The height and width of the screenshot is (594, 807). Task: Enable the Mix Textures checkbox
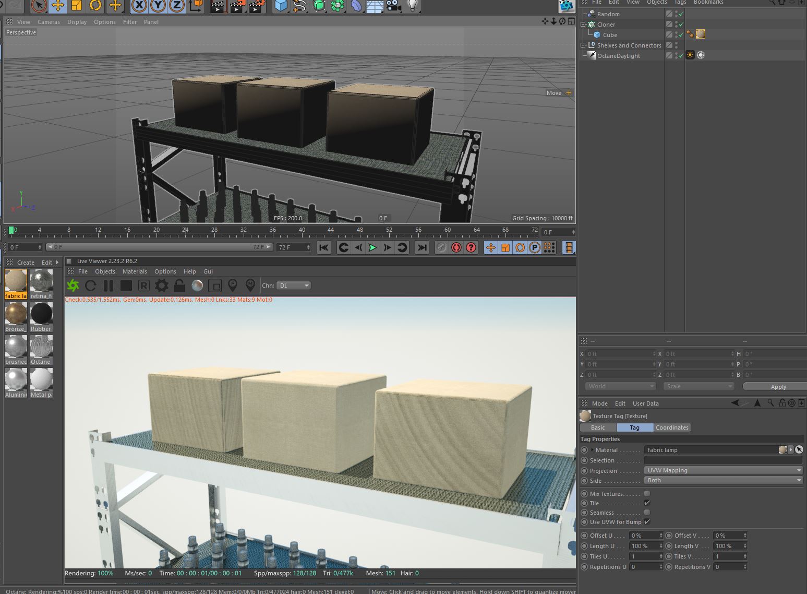pyautogui.click(x=647, y=494)
